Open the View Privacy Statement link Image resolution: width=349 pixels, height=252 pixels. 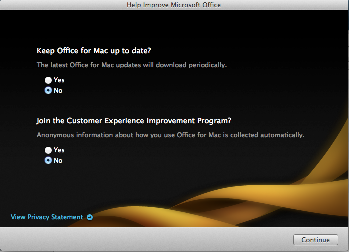coord(47,217)
